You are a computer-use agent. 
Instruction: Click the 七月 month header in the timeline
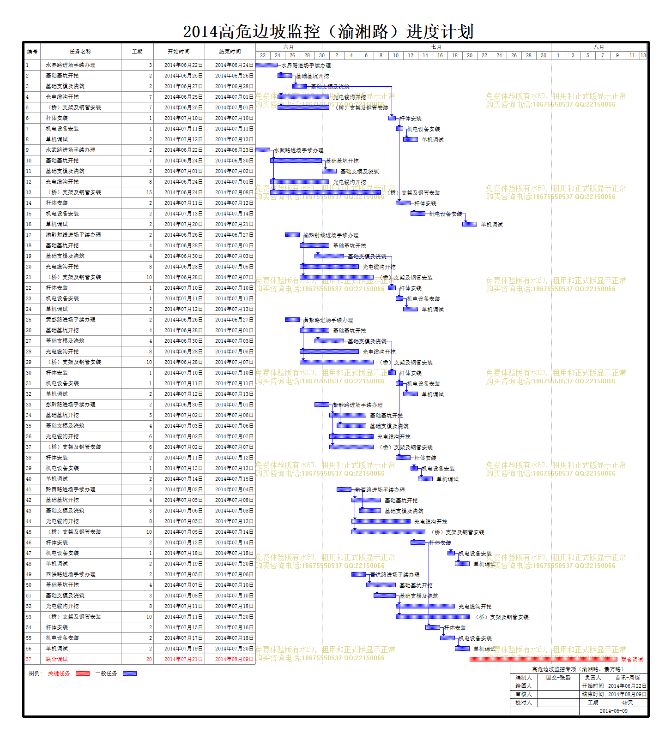[x=436, y=47]
